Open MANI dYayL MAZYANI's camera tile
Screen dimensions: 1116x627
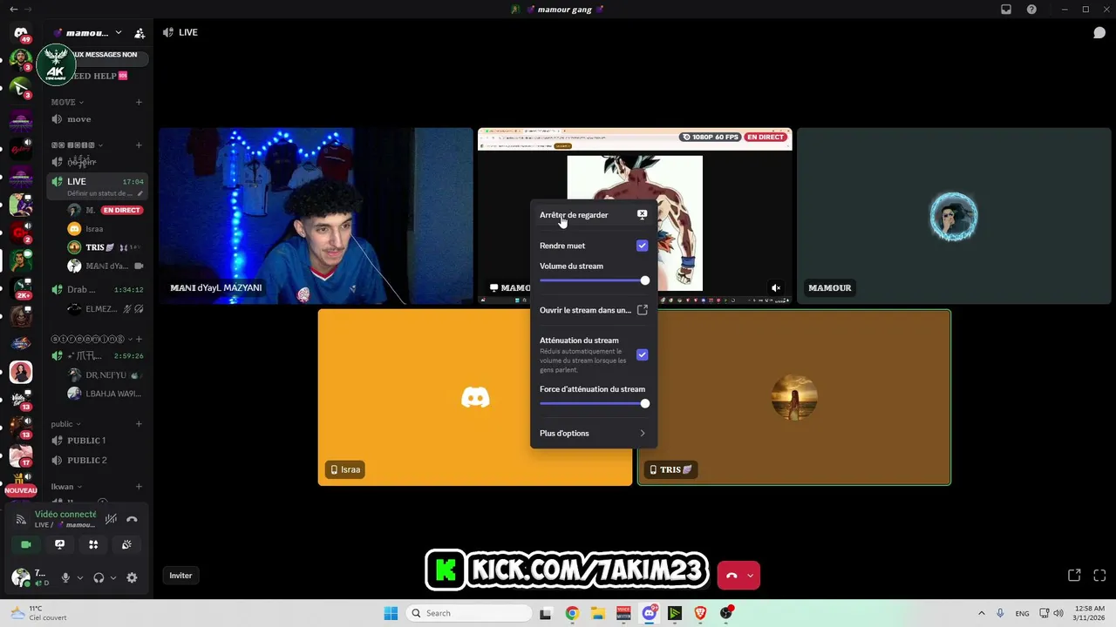point(316,216)
